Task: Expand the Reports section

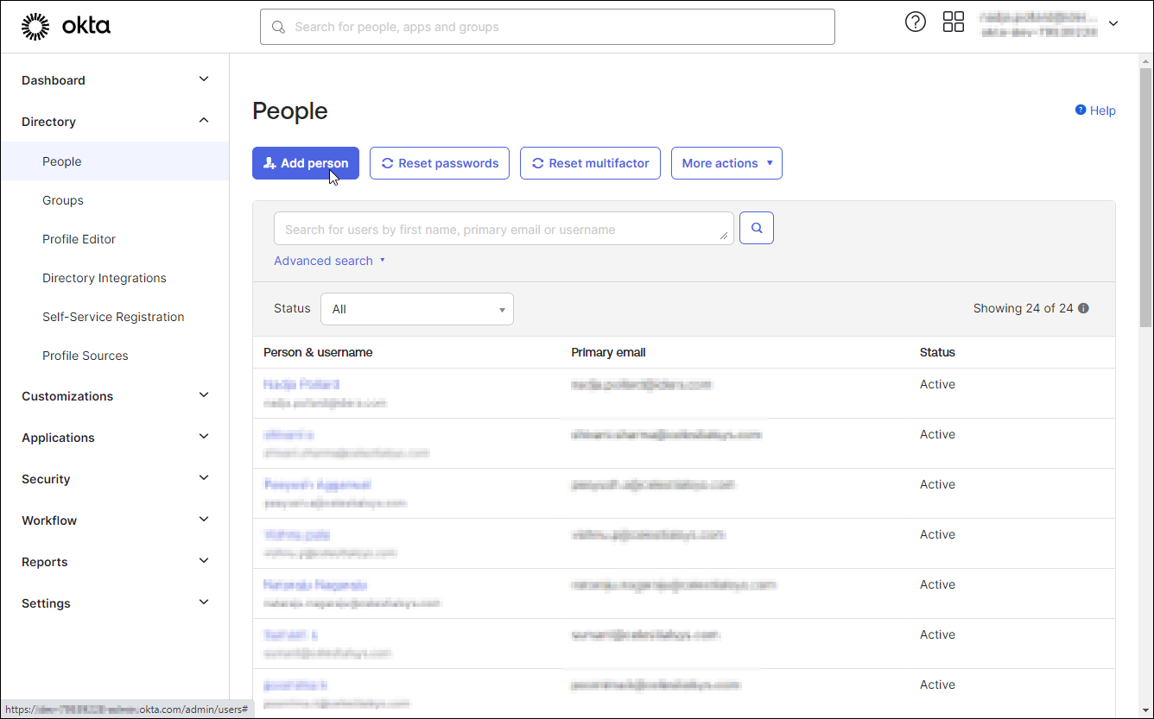Action: (x=115, y=562)
